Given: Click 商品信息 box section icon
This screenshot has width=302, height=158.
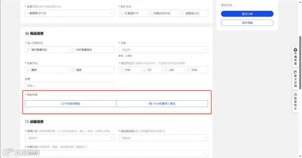Looking at the screenshot, I should [27, 33].
